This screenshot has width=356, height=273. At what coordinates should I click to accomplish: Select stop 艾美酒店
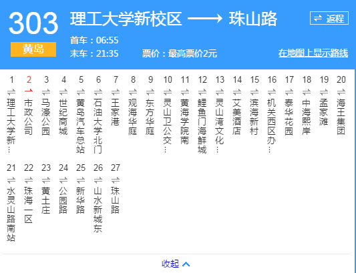[x=237, y=117]
